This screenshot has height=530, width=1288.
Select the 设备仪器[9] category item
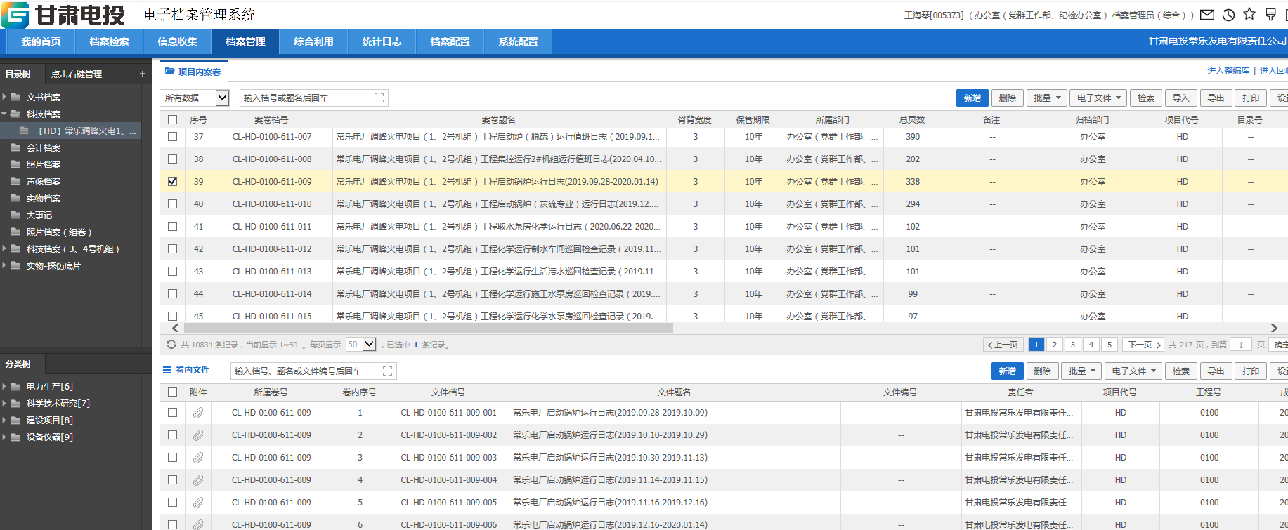pos(49,437)
